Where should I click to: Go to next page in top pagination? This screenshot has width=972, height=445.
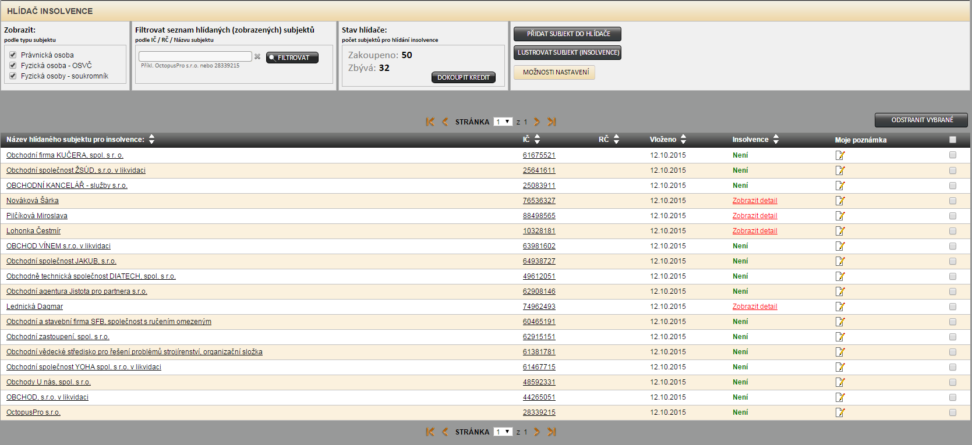(537, 122)
